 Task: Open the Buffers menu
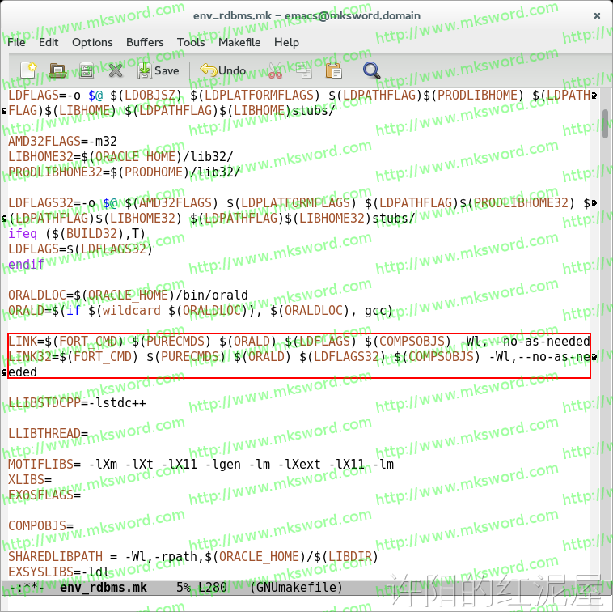(145, 42)
